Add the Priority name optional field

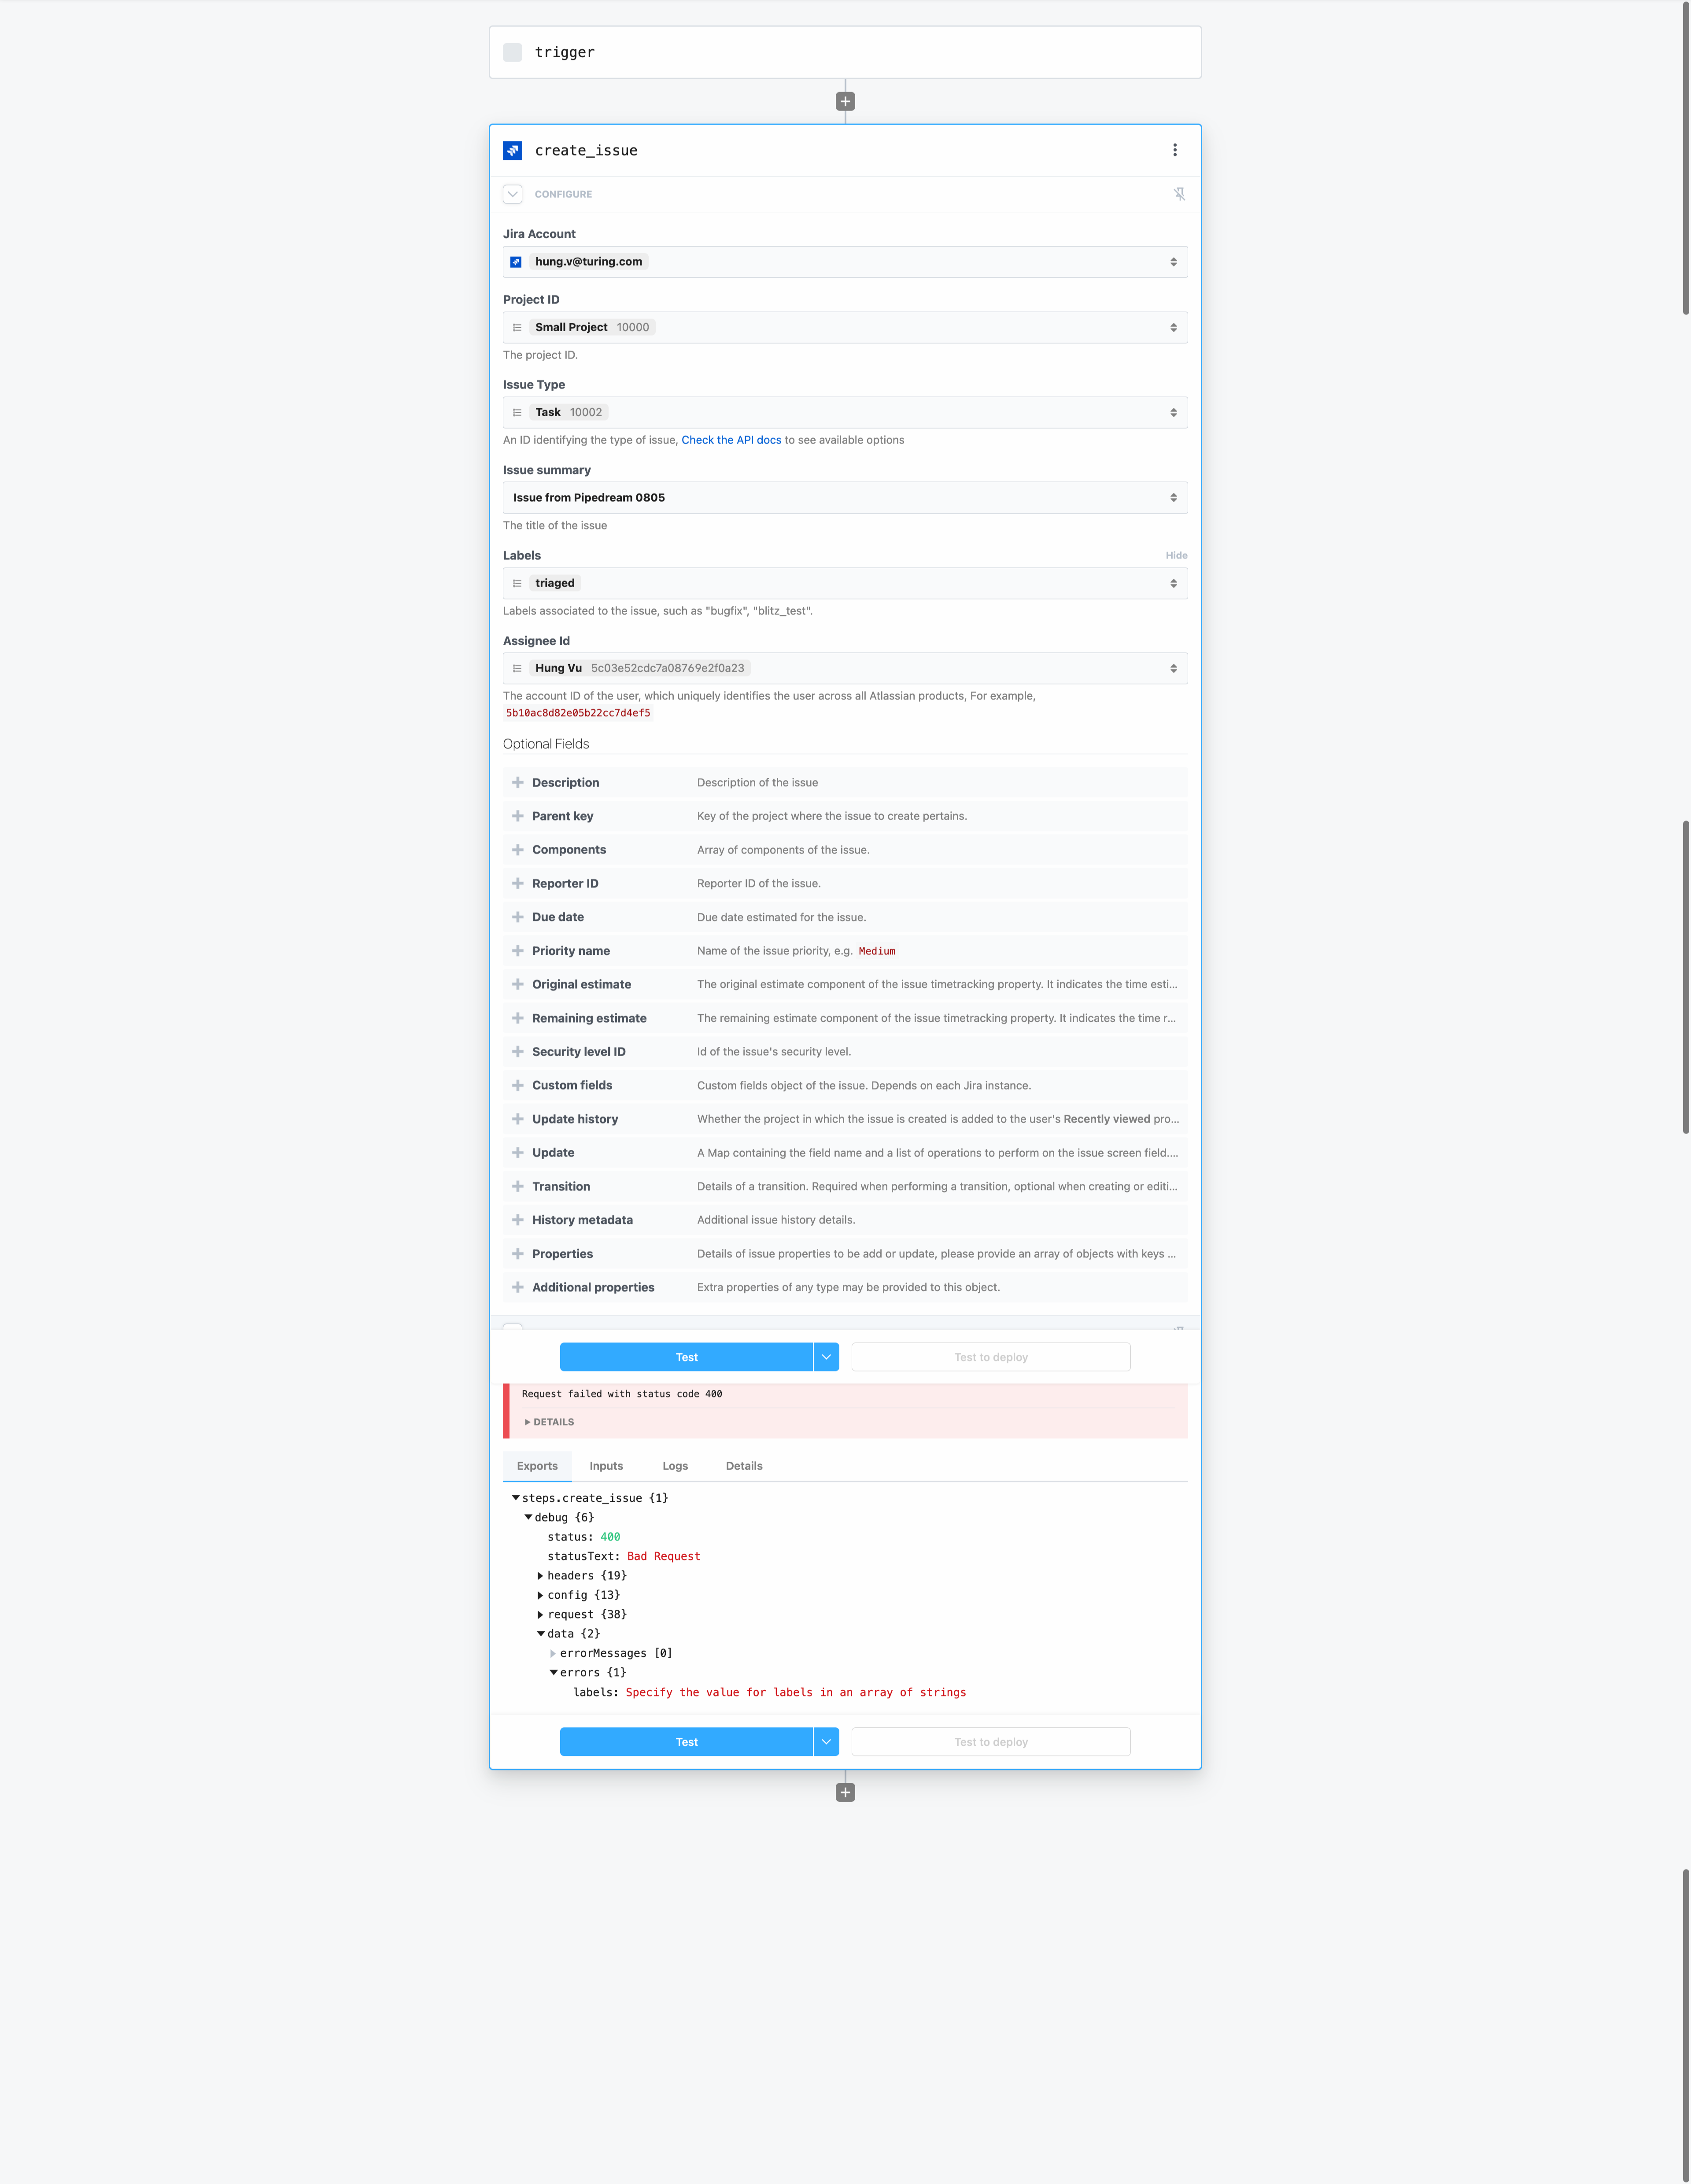coord(518,950)
